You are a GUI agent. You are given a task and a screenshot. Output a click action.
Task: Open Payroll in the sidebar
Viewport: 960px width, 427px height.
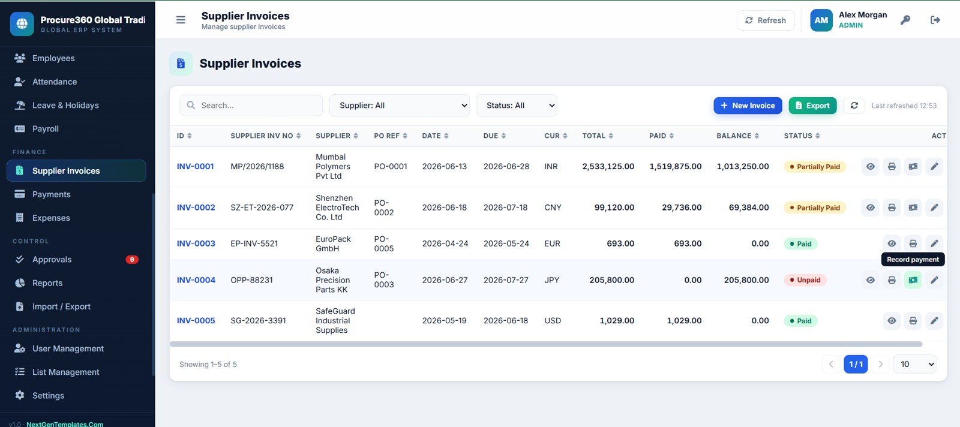[76, 129]
